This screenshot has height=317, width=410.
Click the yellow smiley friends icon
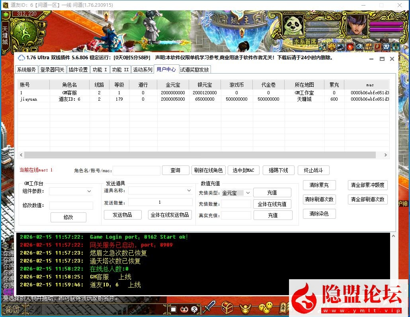266,307
